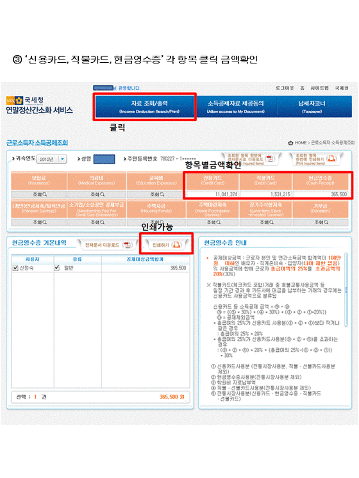
Task: Click the 현금영수증 기본내역 panel title
Action: [x=39, y=243]
